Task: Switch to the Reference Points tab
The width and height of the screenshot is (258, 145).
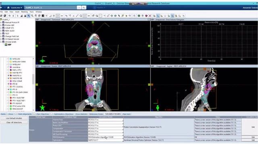Action: click(96, 114)
